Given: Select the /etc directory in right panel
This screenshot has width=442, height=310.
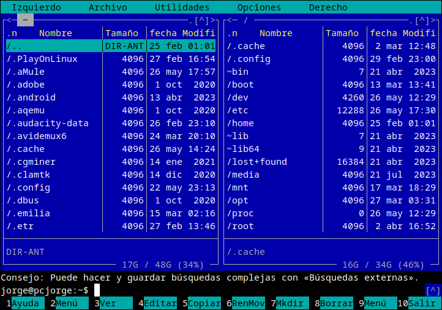Looking at the screenshot, I should click(x=238, y=110).
